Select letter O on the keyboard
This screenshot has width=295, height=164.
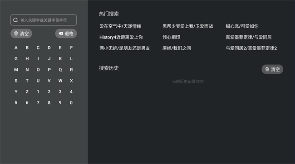(x=38, y=70)
